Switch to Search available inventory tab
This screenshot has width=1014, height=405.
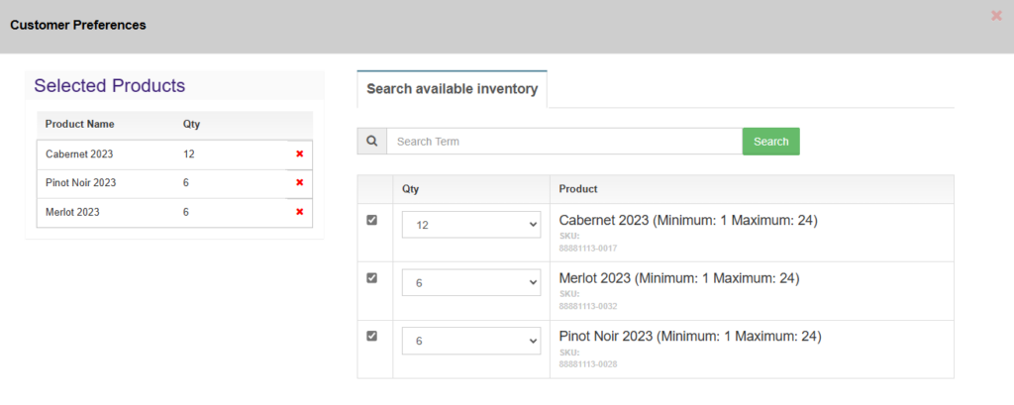pos(452,89)
